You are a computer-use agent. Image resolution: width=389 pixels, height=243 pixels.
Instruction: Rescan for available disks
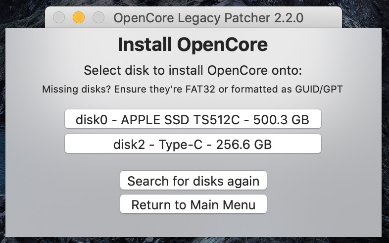[x=193, y=180]
